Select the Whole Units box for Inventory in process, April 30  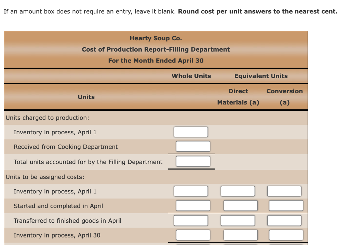[193, 235]
